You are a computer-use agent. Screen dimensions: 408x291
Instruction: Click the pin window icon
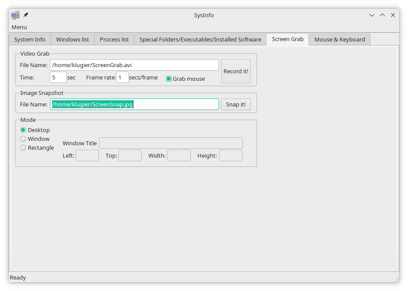click(x=26, y=15)
